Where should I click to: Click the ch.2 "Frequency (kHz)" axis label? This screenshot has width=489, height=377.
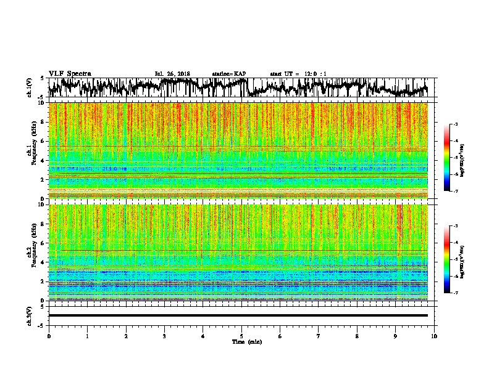pos(34,245)
